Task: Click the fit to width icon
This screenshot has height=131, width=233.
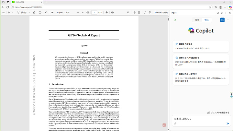Action: pos(88,13)
